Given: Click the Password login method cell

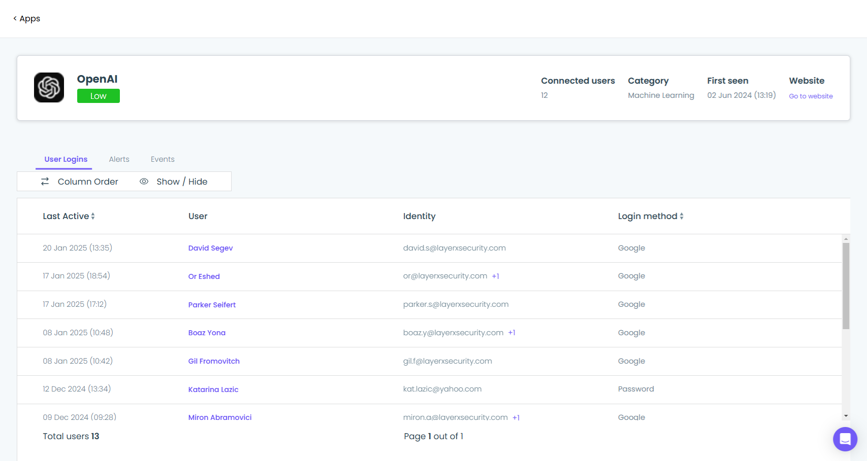Looking at the screenshot, I should coord(636,389).
